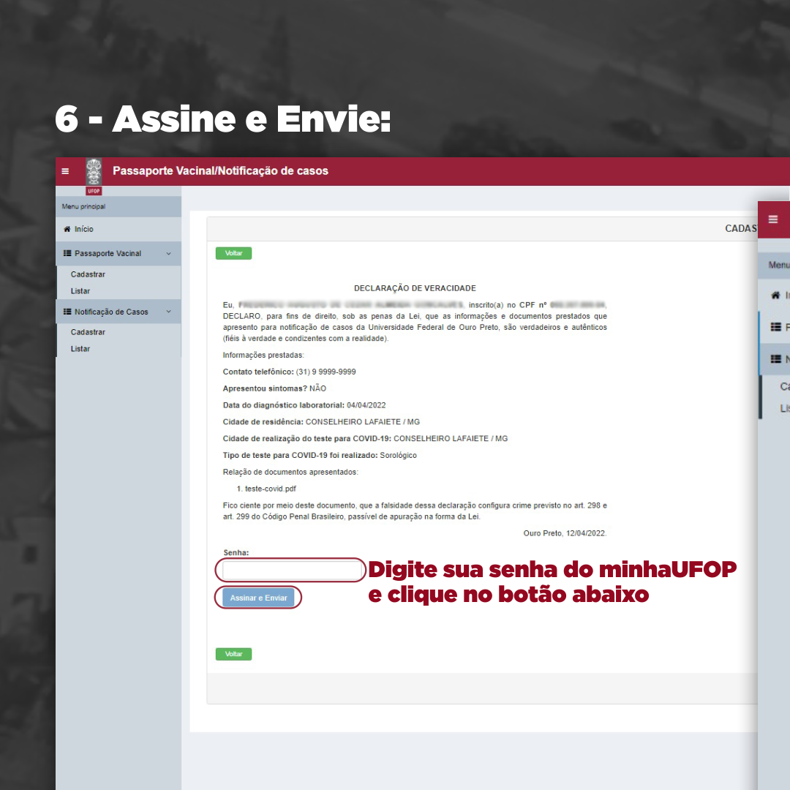Click the Cidade de realização do teste line
This screenshot has height=790, width=790.
click(365, 439)
